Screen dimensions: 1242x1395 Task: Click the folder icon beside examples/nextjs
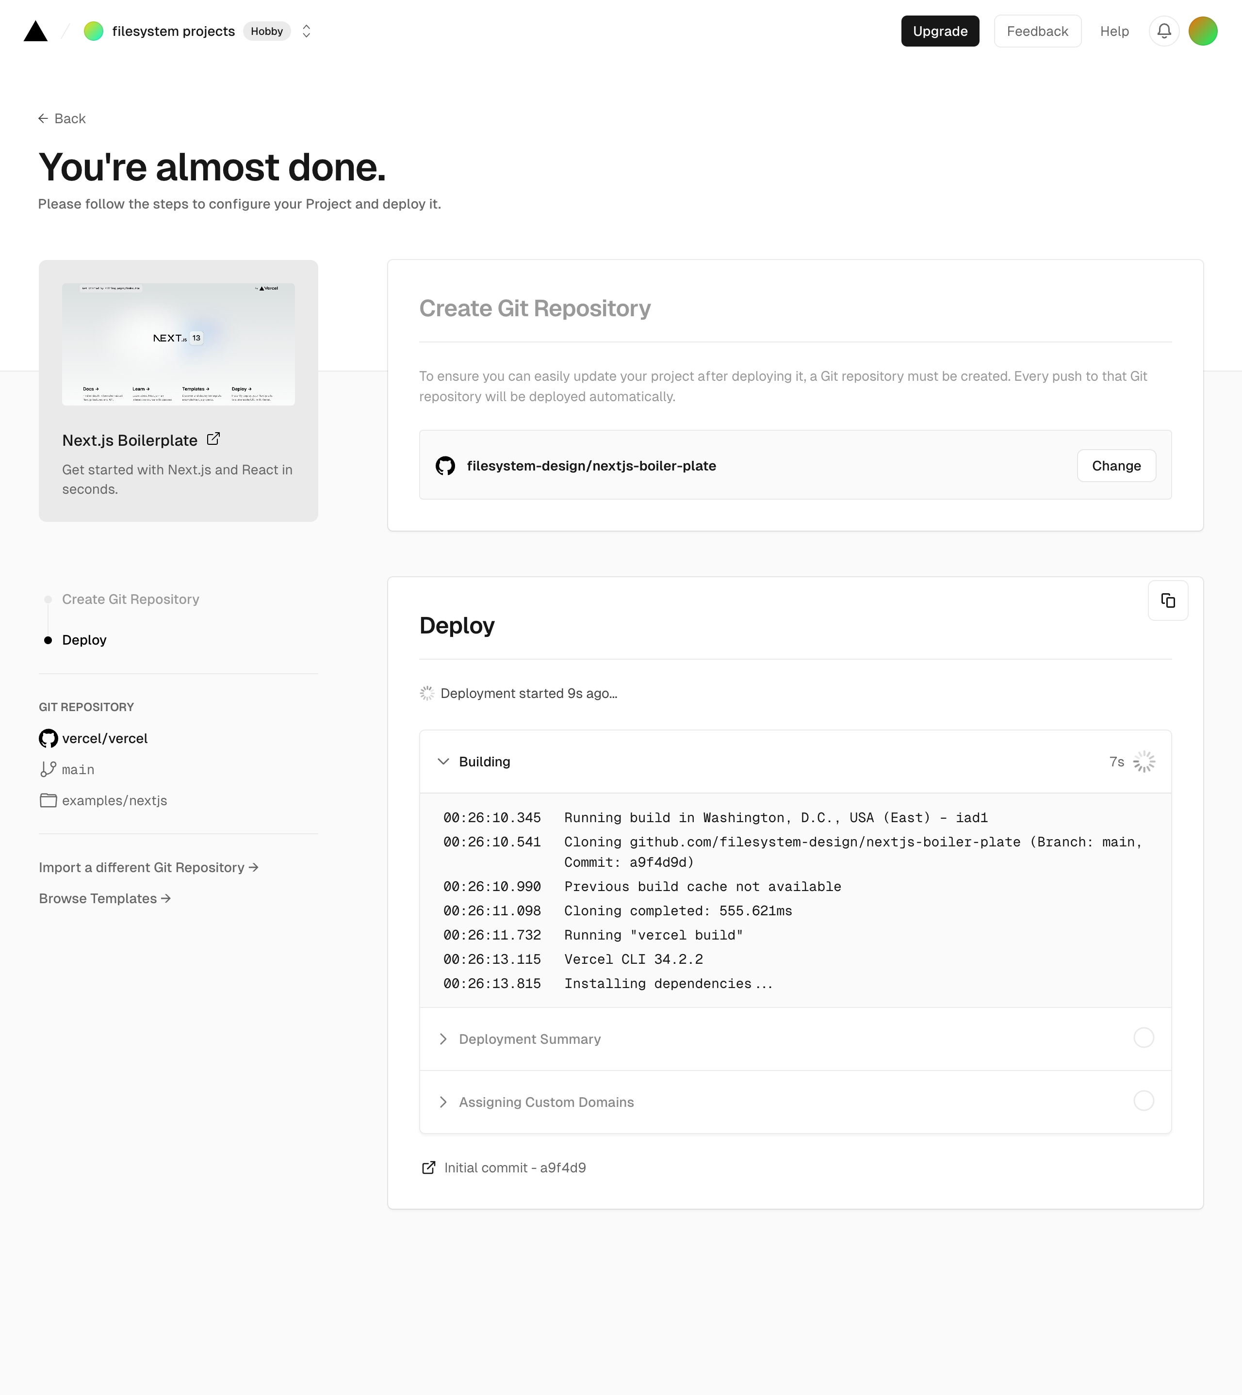click(x=49, y=800)
